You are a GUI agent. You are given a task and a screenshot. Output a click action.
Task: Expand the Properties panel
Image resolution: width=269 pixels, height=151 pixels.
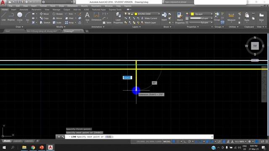tap(193, 27)
